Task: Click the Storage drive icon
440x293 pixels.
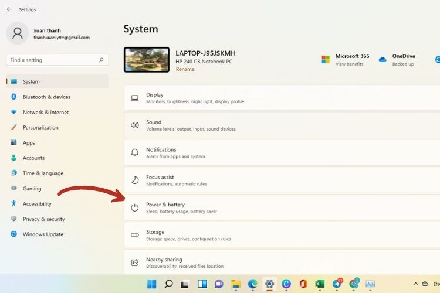Action: [135, 235]
